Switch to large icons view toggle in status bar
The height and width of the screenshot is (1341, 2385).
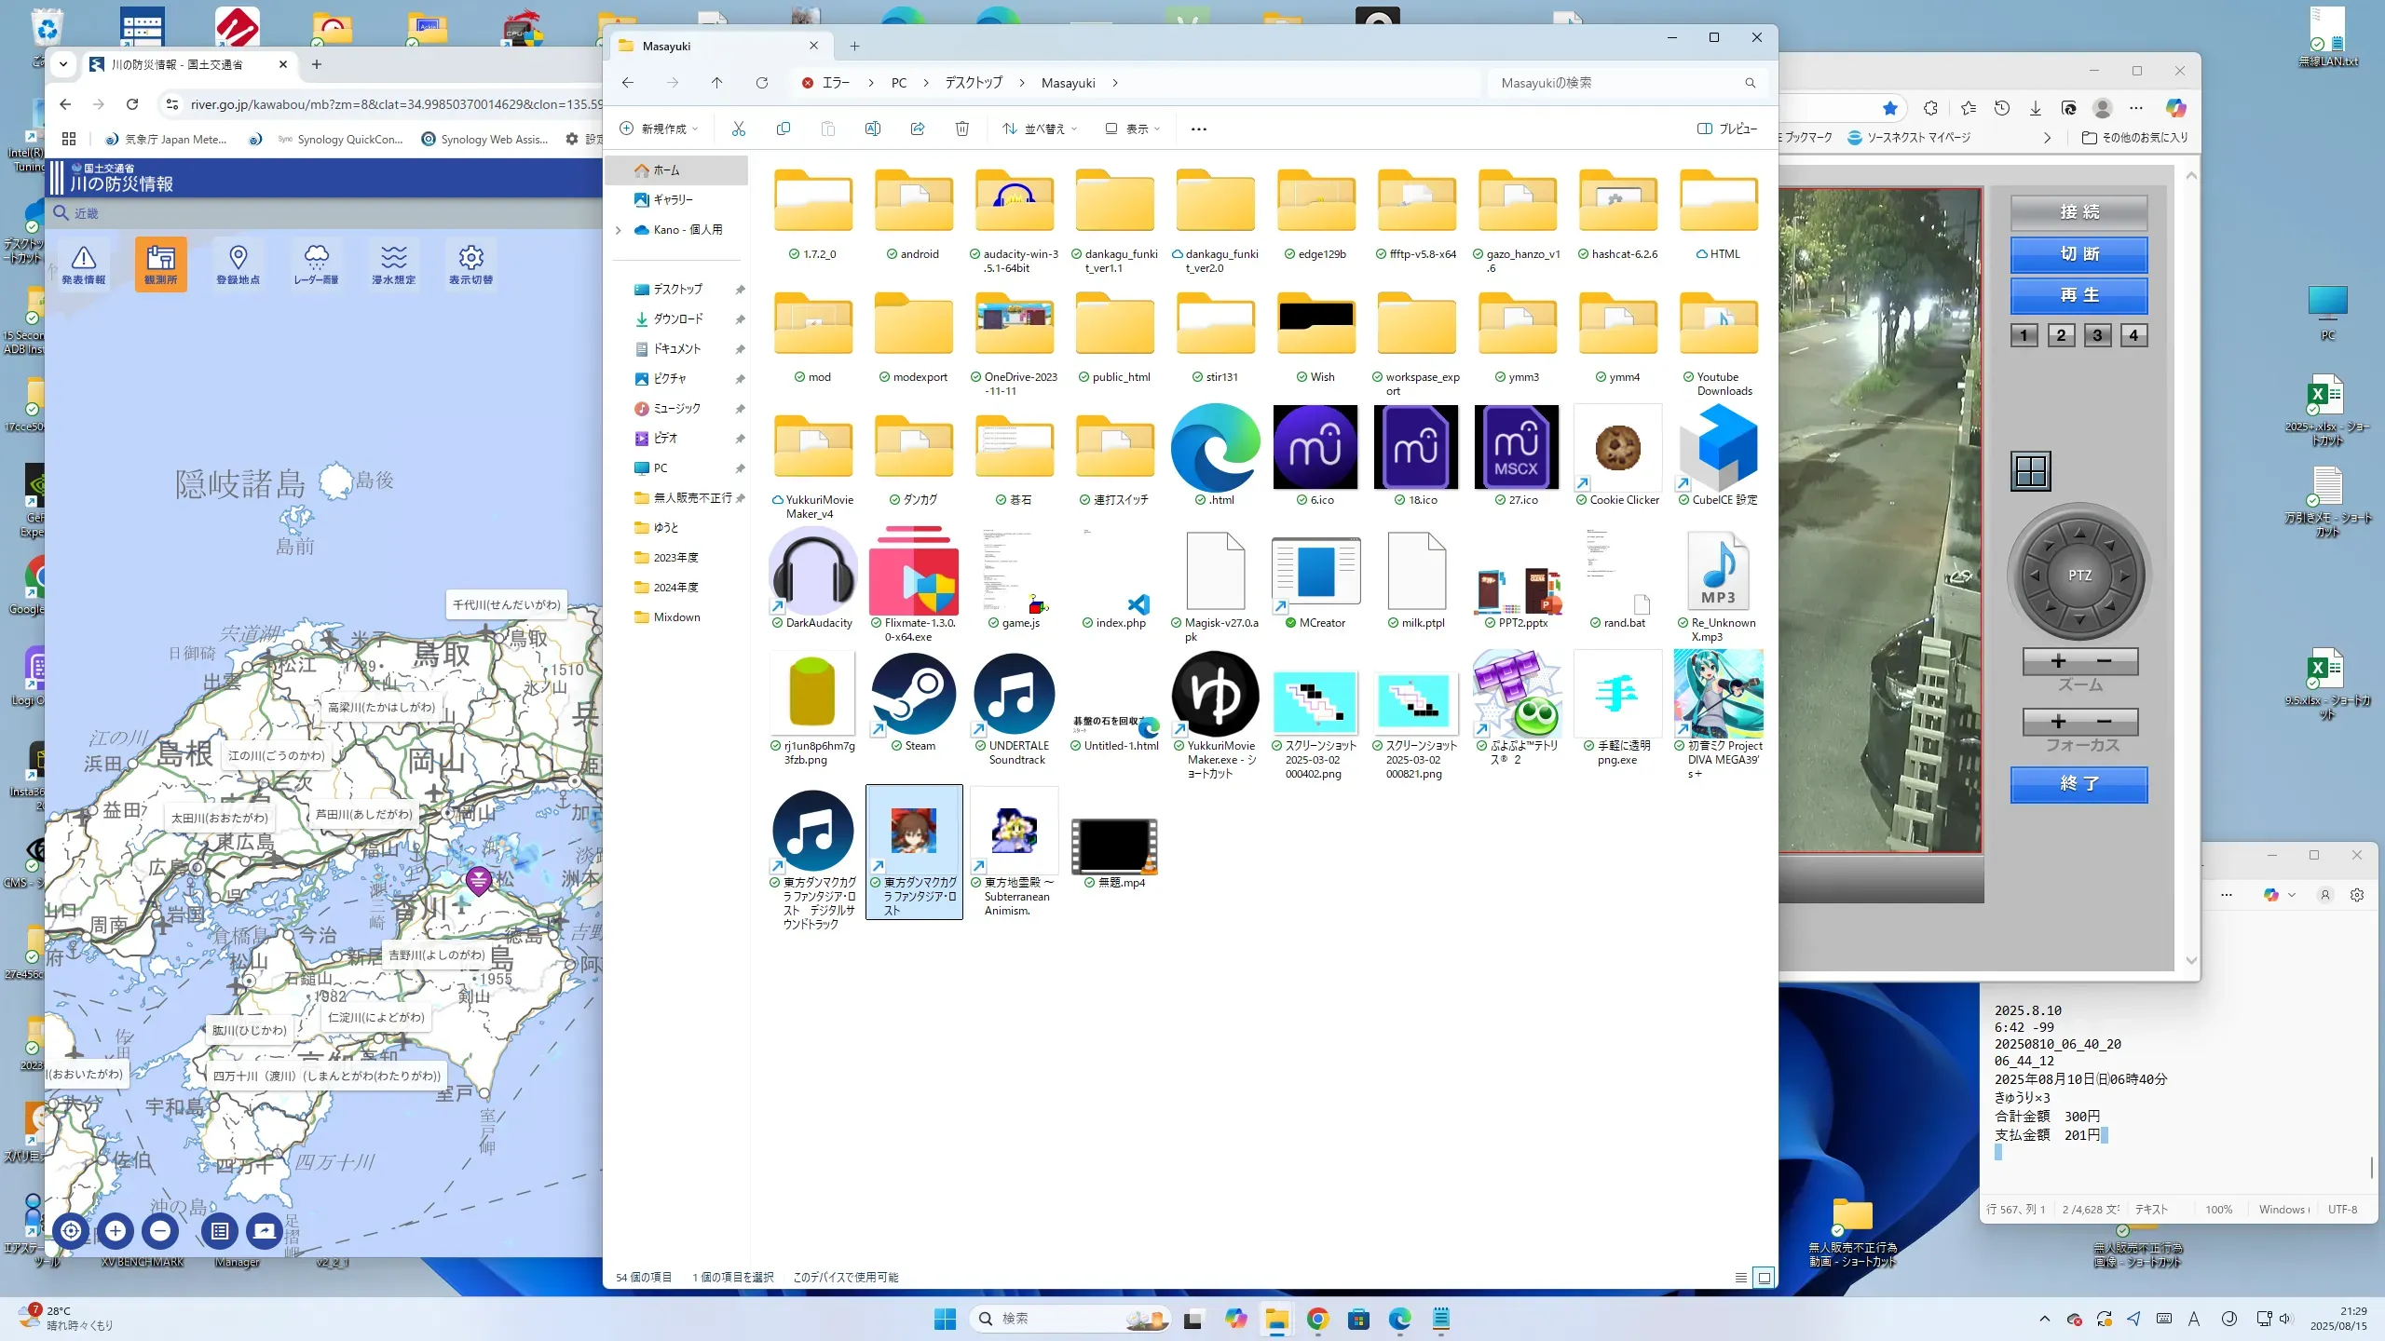point(1764,1278)
